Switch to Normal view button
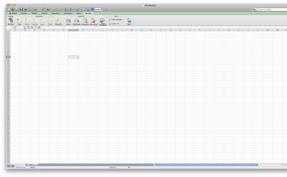The height and width of the screenshot is (177, 287). click(x=9, y=166)
